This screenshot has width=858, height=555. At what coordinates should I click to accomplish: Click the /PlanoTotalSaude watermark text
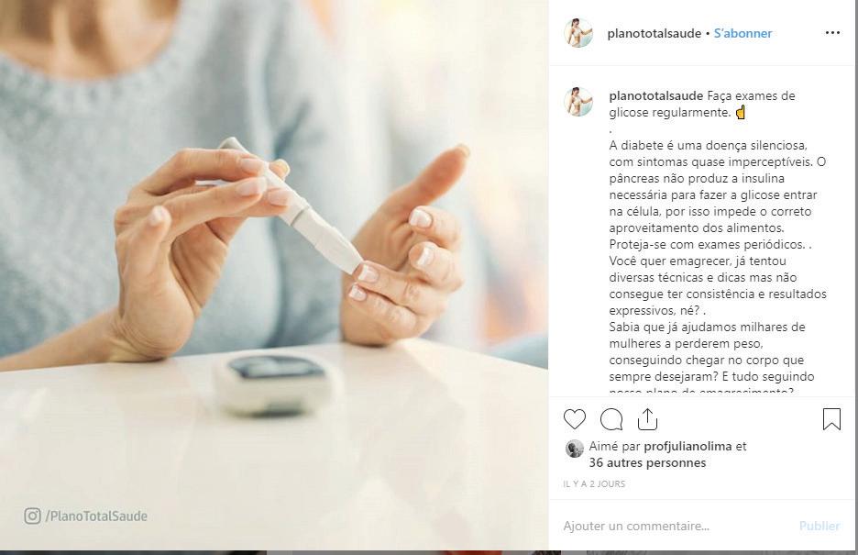coord(96,516)
